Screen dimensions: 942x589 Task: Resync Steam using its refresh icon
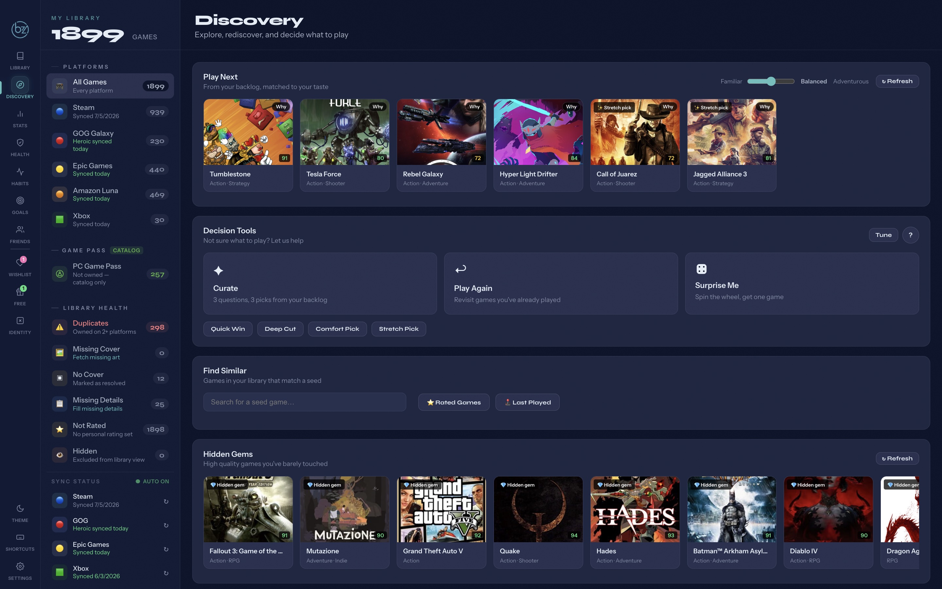[x=166, y=501]
